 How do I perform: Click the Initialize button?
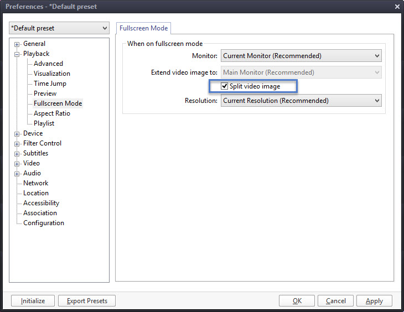click(x=33, y=301)
